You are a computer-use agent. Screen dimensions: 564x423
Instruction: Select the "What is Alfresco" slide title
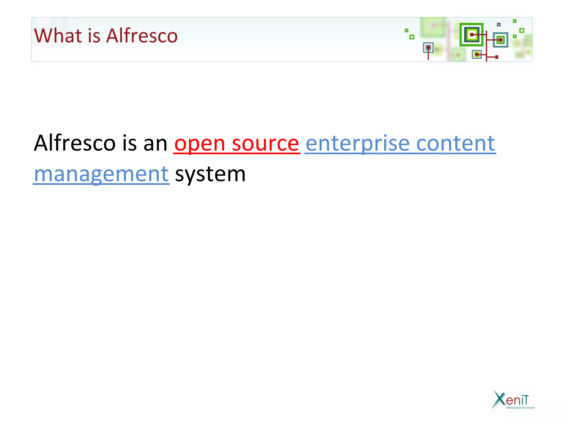(x=106, y=36)
